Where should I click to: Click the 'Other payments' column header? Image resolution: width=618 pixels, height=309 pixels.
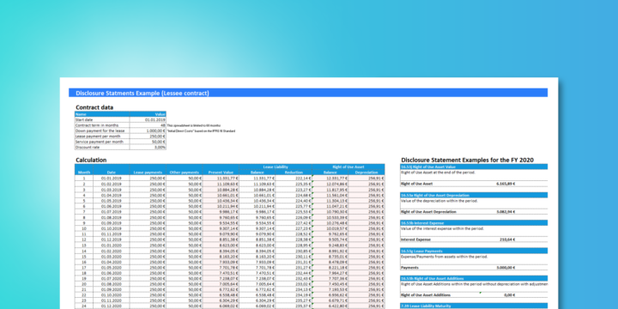click(x=185, y=173)
